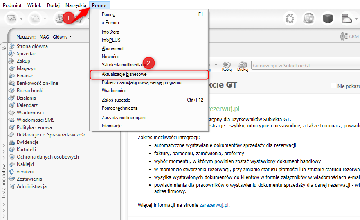Viewport: 360px width, 220px height.
Task: Open the Działania module
Action: coord(26,98)
